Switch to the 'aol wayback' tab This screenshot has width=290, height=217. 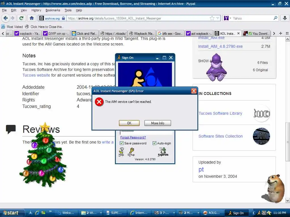coord(199,33)
